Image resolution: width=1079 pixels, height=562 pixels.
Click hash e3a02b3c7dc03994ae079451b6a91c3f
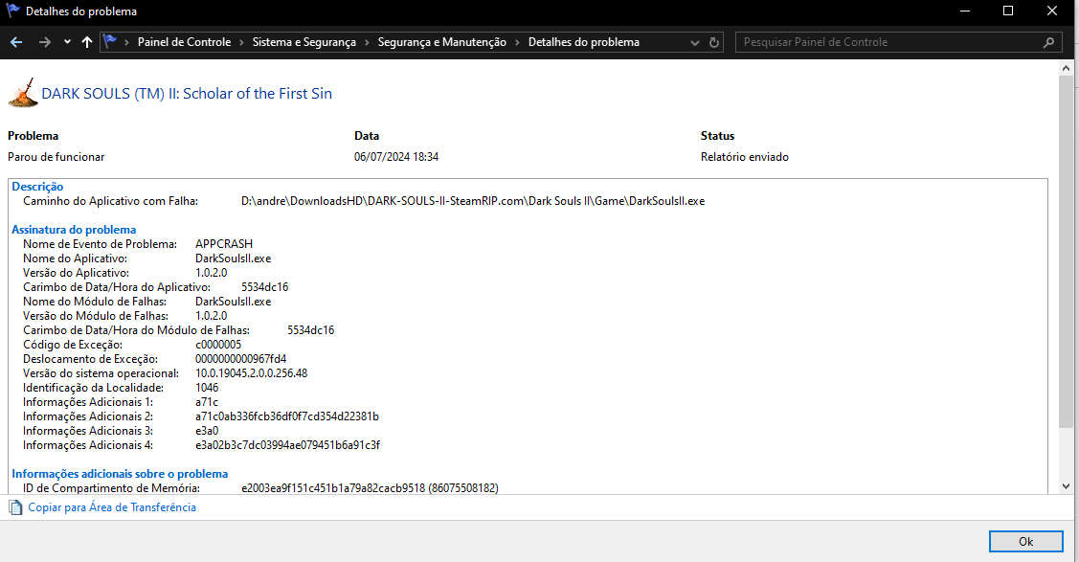click(287, 446)
